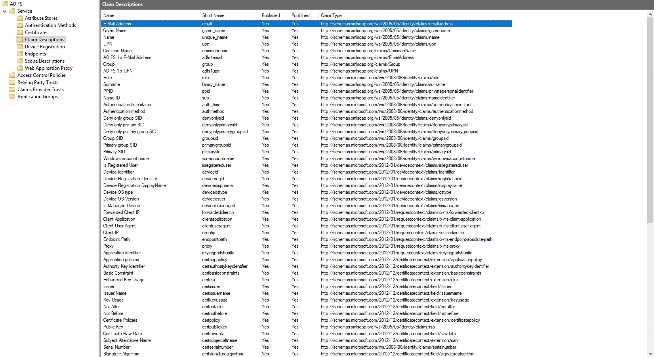
Task: Open the Certificates node
Action: [x=36, y=32]
